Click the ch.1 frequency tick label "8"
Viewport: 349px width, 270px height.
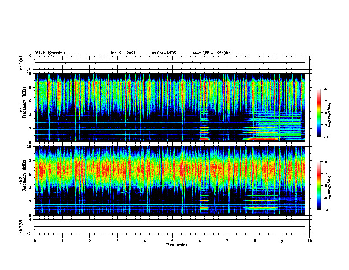(31, 87)
